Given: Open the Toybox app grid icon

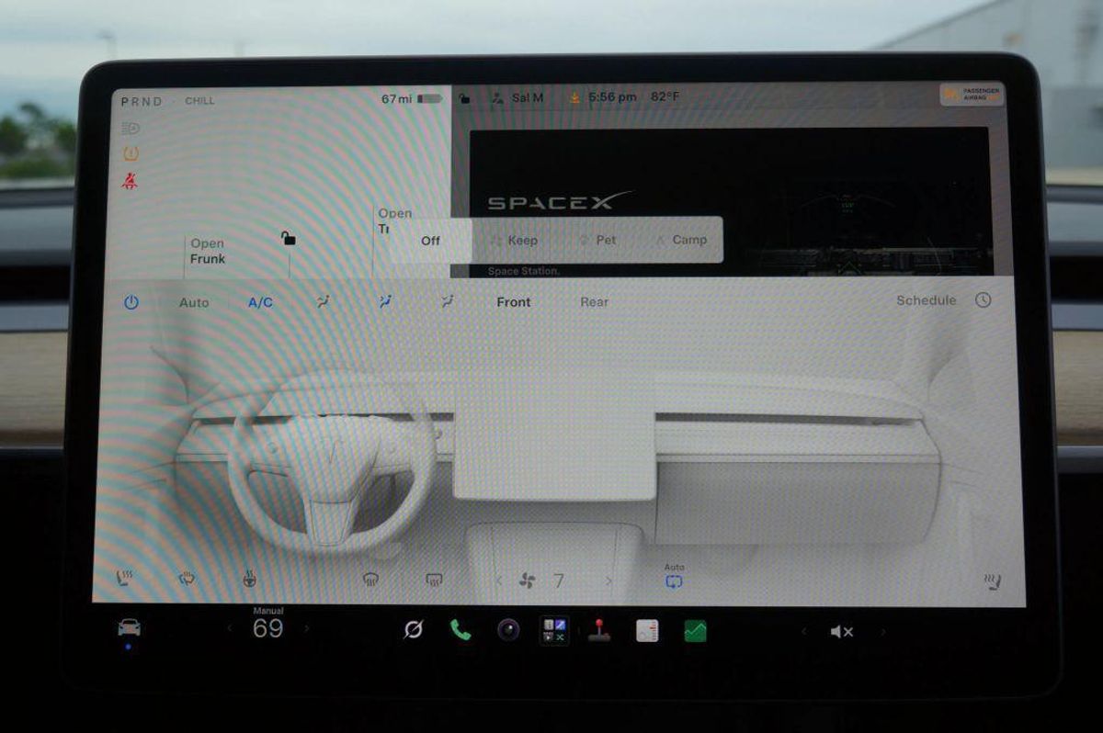Looking at the screenshot, I should [x=554, y=630].
